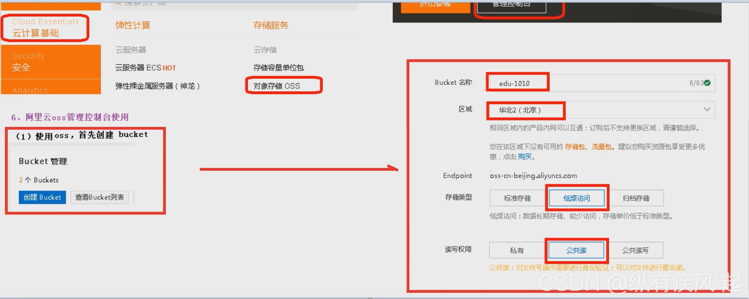Viewport: 749px width, 299px height.
Task: Click the 创建 Bucket button
Action: coord(42,197)
